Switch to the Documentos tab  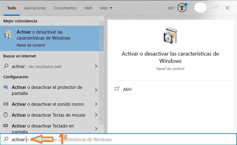pos(65,8)
